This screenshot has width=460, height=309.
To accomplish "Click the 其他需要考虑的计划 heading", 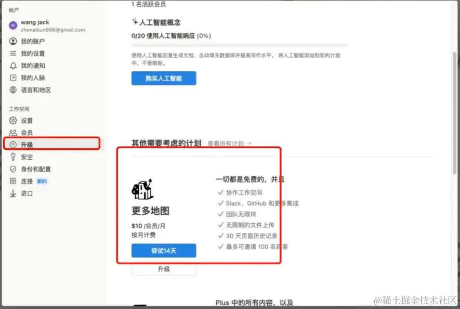I will tap(166, 144).
